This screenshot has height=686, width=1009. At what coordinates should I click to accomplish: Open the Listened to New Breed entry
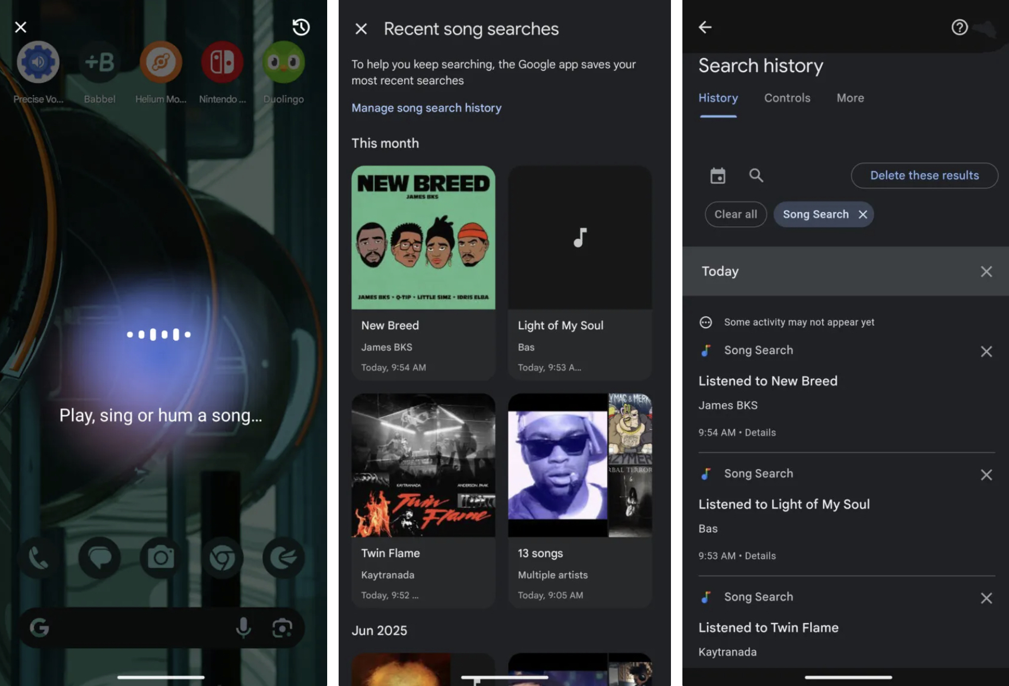(x=768, y=381)
